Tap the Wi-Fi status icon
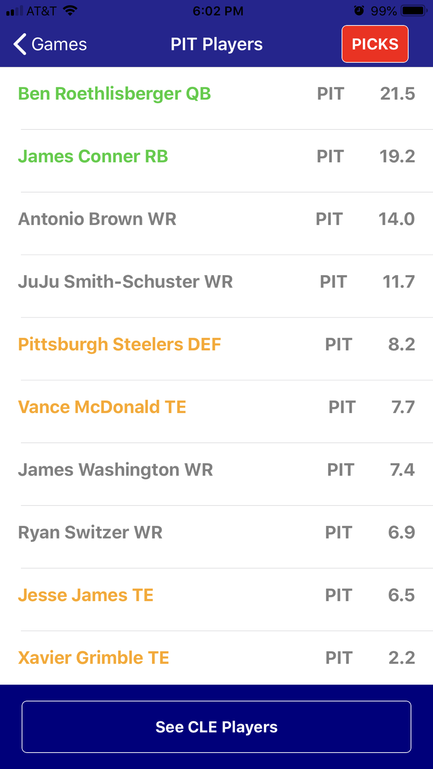The image size is (433, 769). click(x=70, y=10)
